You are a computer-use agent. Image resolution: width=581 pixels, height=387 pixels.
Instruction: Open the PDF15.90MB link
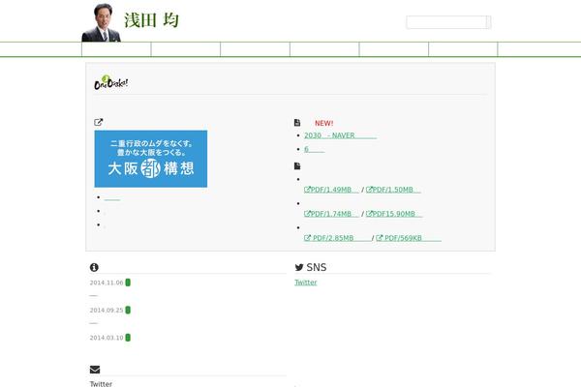tap(394, 214)
